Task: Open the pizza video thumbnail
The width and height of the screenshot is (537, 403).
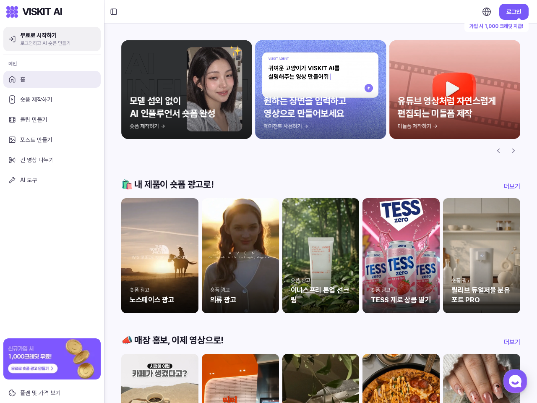Action: click(401, 378)
